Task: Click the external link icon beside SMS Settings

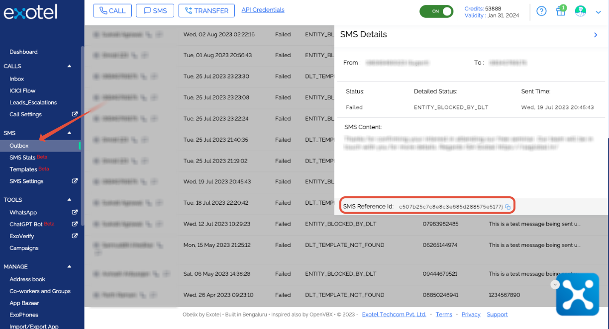Action: click(x=75, y=181)
